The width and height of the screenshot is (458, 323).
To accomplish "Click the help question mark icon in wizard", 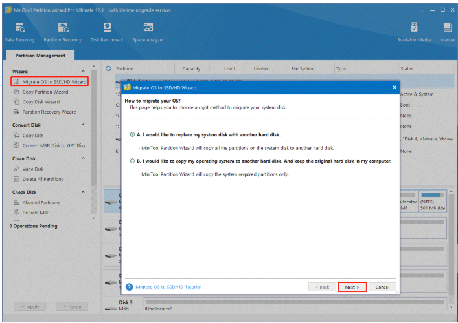I will [129, 287].
